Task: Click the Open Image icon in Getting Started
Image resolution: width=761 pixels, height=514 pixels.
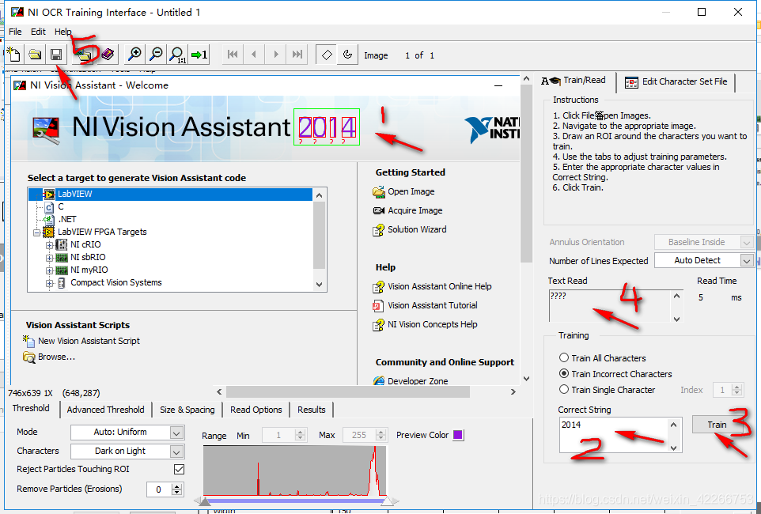Action: 379,191
